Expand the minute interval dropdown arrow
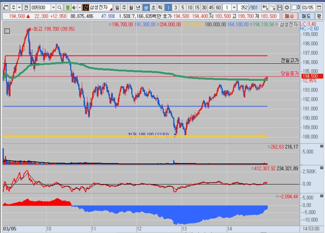This screenshot has height=233, width=325. (x=234, y=8)
